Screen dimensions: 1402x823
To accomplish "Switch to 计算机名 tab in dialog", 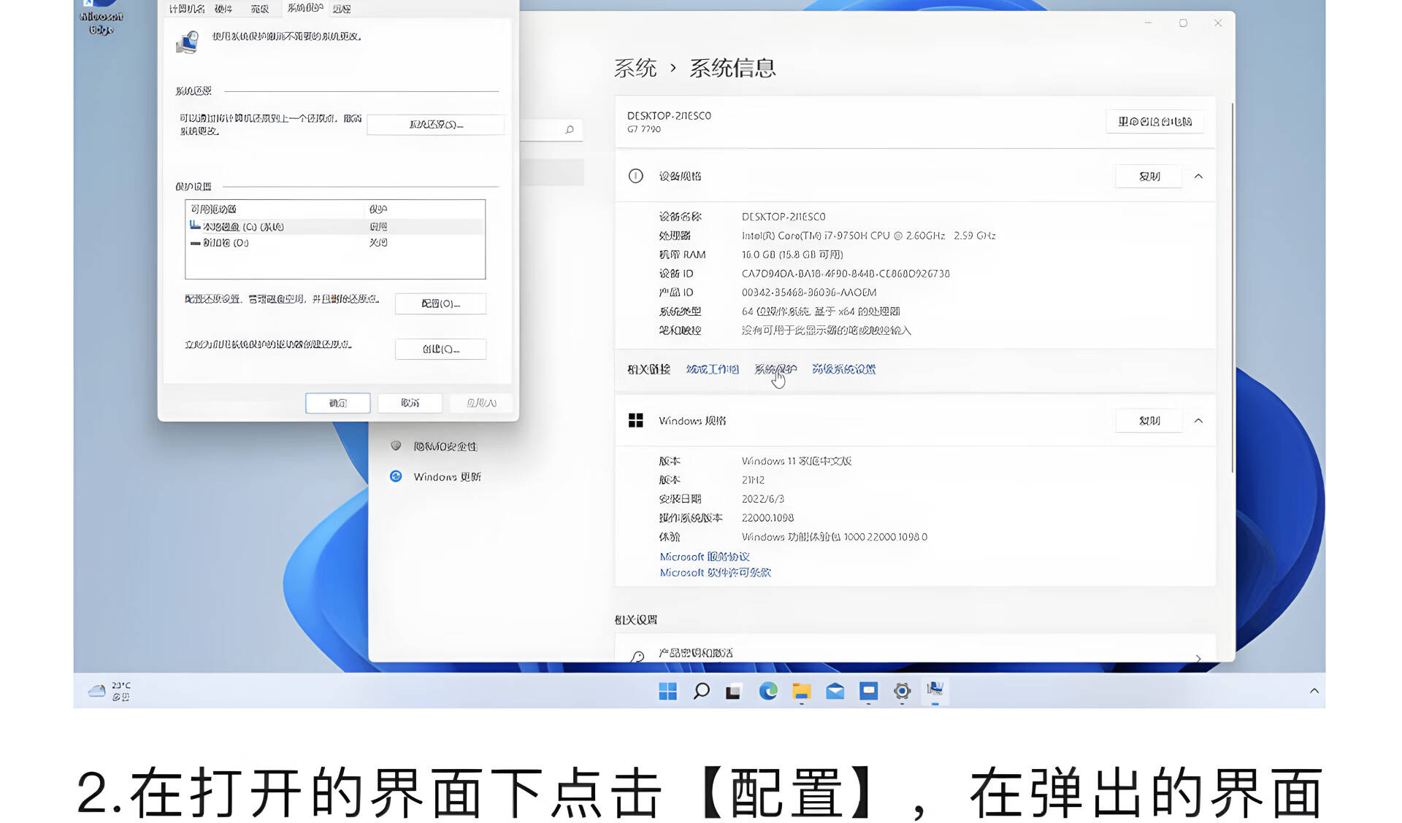I will [x=186, y=9].
